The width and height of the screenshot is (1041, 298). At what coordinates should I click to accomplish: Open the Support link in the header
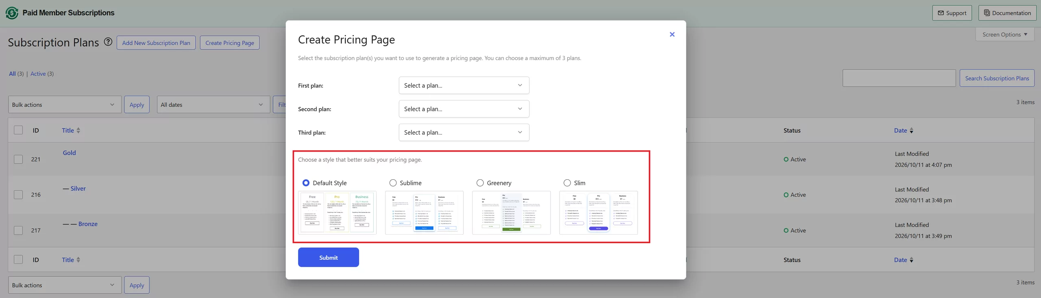pyautogui.click(x=952, y=13)
